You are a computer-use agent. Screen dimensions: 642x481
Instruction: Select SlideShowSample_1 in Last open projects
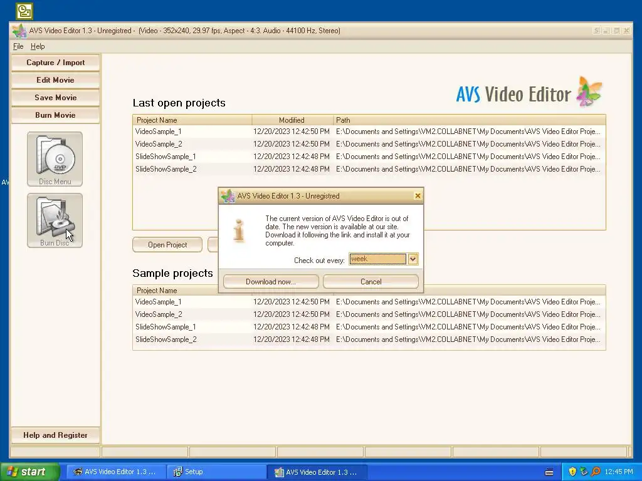pyautogui.click(x=369, y=157)
